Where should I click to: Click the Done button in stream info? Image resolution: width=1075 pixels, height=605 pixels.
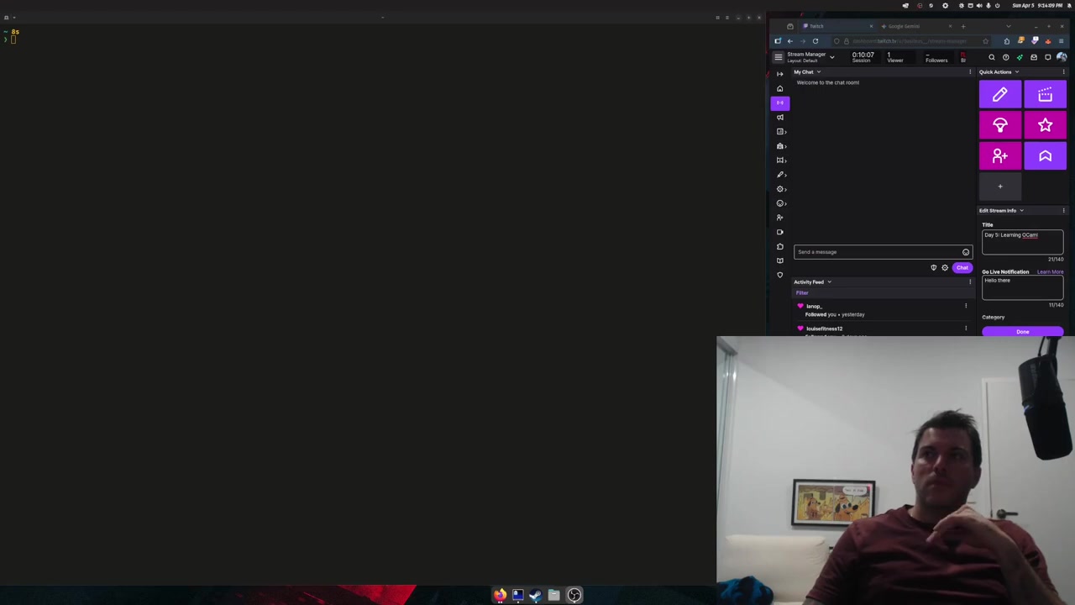coord(1022,332)
